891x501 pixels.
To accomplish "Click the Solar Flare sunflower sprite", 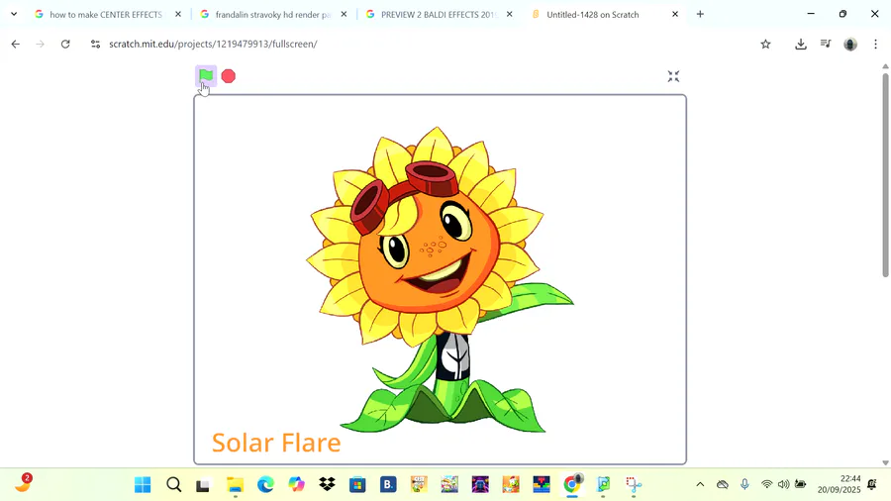I will (440, 278).
